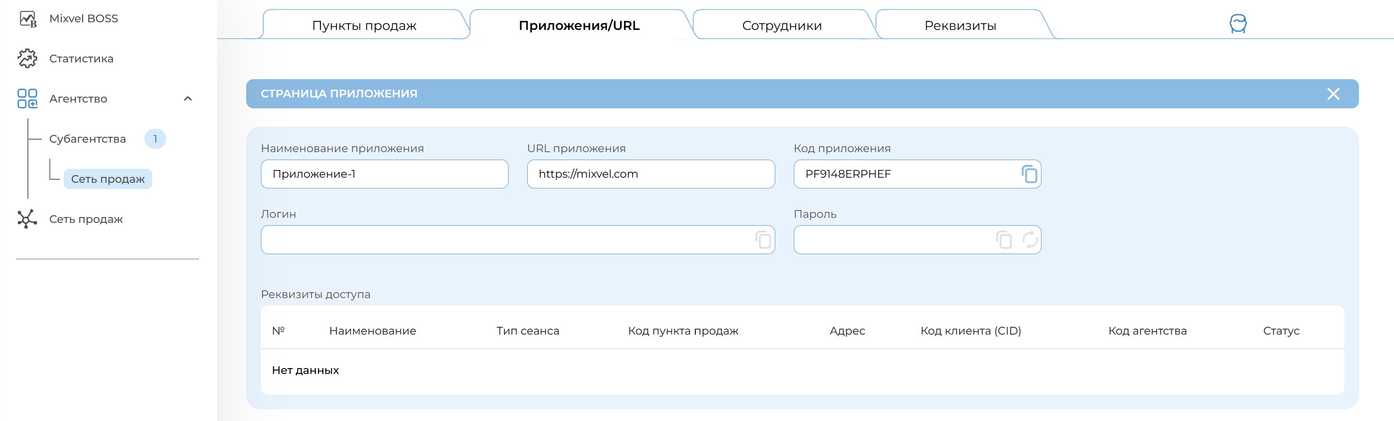Regenerate the password with refresh icon
1394x421 pixels.
coord(1030,240)
